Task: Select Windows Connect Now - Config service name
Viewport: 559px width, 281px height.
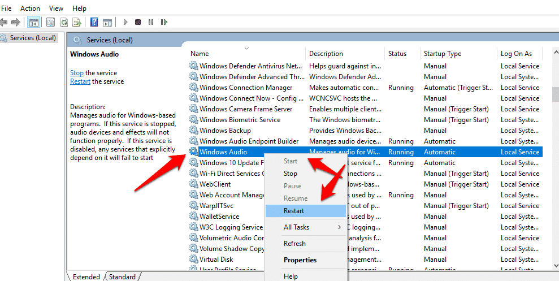Action: (252, 98)
